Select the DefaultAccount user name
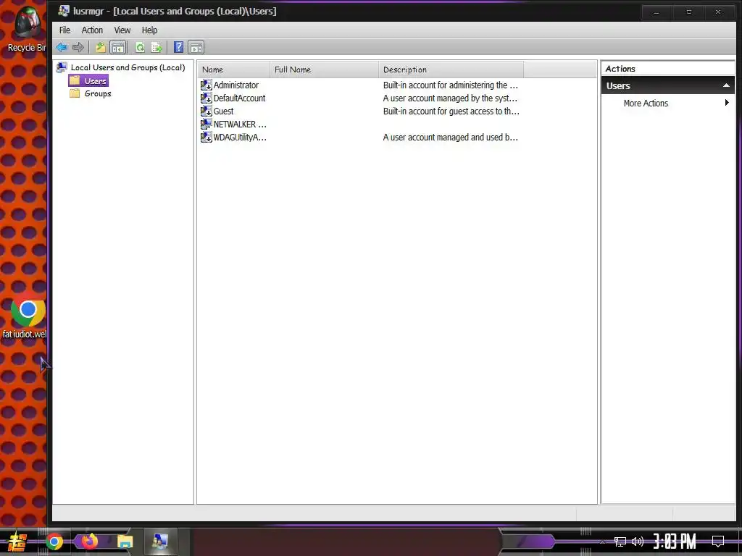This screenshot has height=556, width=742. tap(239, 98)
